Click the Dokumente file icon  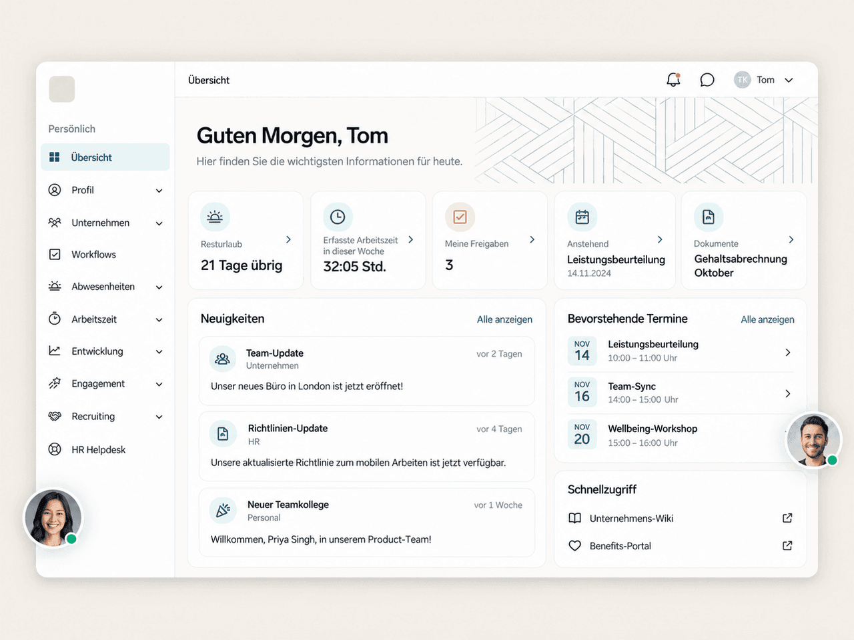(709, 217)
